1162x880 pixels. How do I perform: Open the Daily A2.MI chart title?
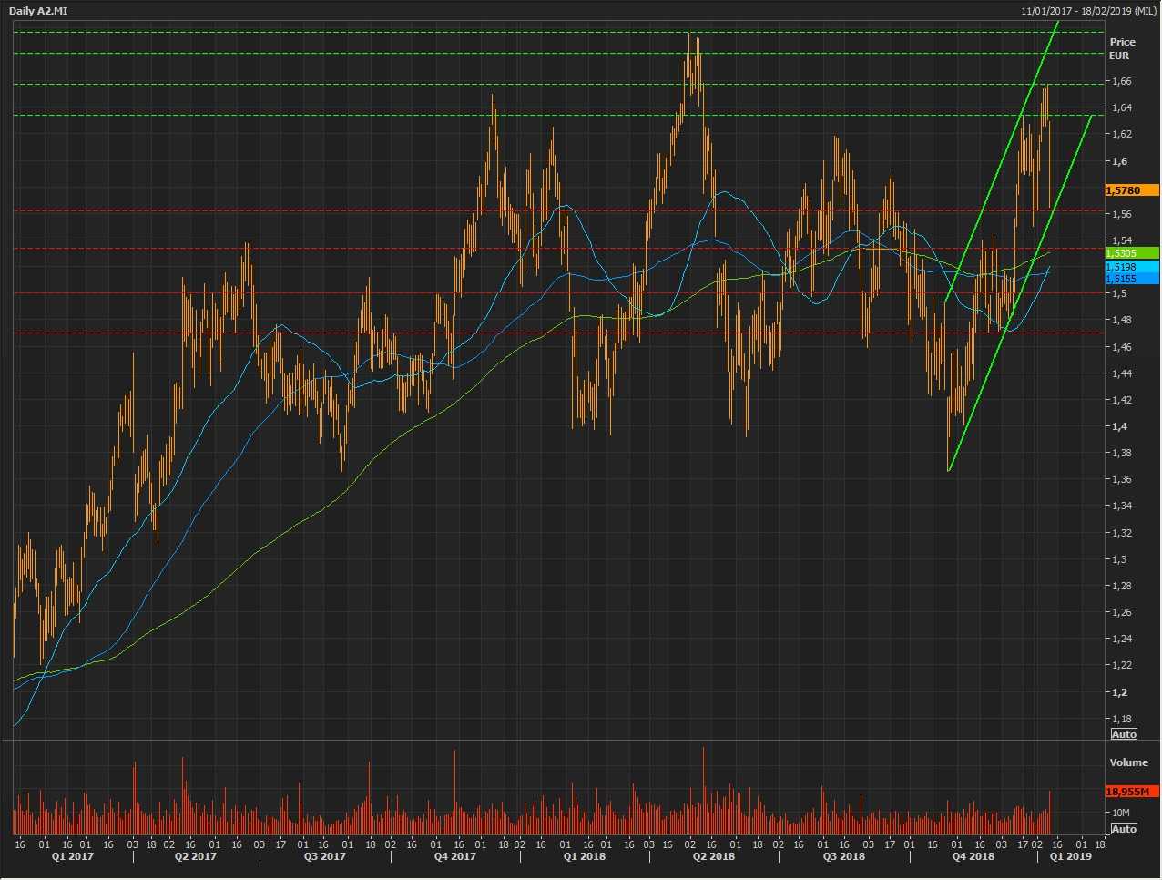42,10
